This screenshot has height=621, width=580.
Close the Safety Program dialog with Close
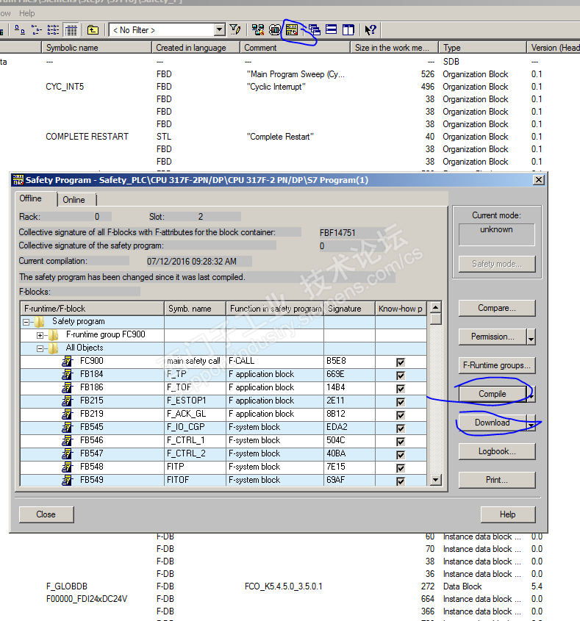tap(46, 514)
